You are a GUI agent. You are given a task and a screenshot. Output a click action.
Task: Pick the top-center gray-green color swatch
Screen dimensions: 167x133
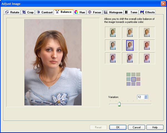click(x=133, y=75)
